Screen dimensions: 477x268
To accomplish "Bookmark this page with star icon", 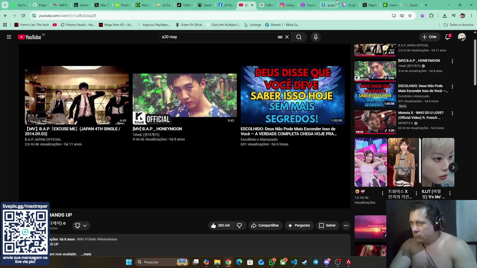I will pyautogui.click(x=410, y=16).
